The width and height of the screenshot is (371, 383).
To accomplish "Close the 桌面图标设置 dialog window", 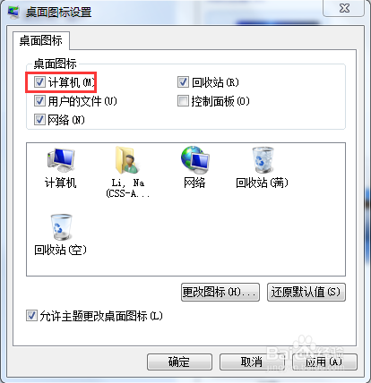I will (344, 8).
